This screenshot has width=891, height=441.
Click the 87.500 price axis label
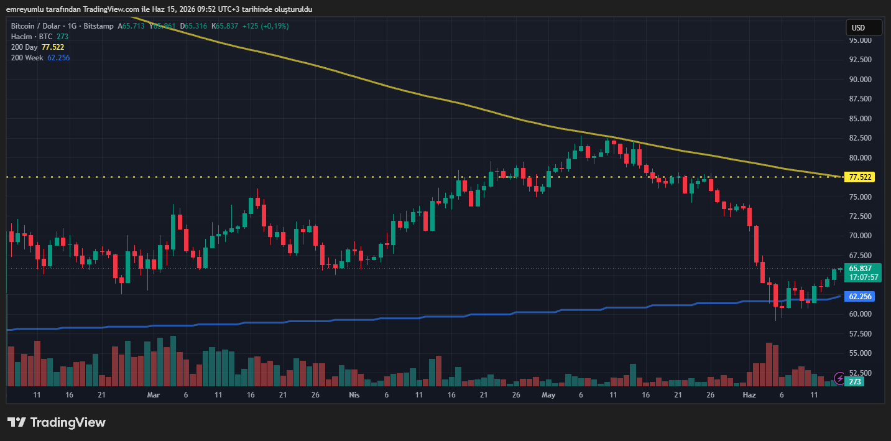(860, 99)
